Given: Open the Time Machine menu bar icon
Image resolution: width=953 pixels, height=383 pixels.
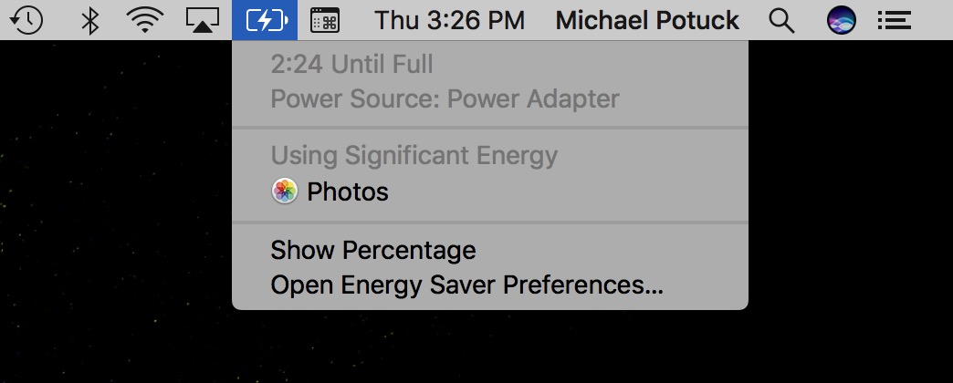Looking at the screenshot, I should 28,20.
